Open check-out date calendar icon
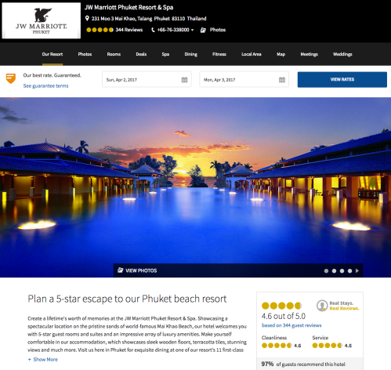391x370 pixels. (282, 79)
